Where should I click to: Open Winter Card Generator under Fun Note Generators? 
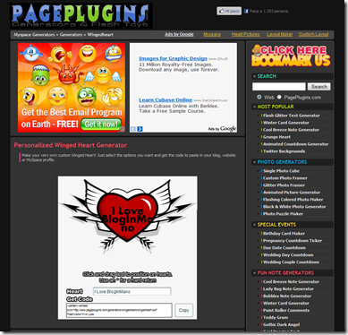[285, 303]
